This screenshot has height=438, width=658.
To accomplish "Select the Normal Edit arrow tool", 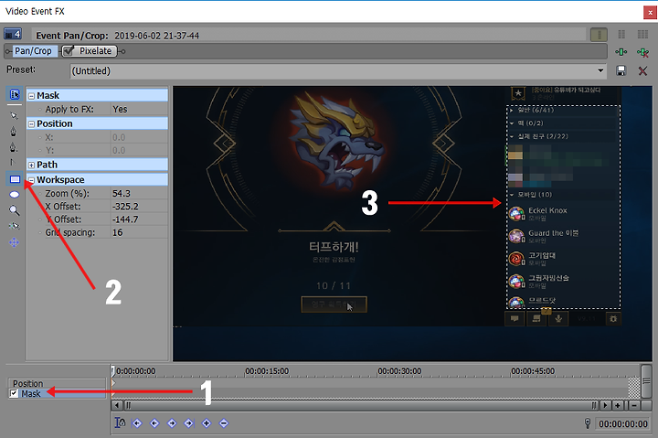I will click(15, 115).
